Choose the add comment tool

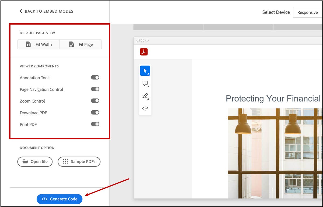point(145,83)
